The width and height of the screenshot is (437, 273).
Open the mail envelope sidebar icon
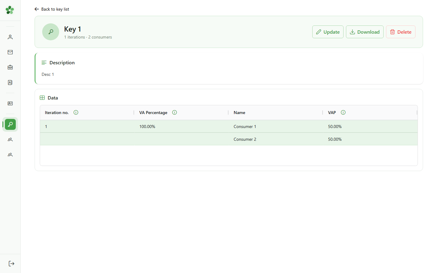point(10,52)
